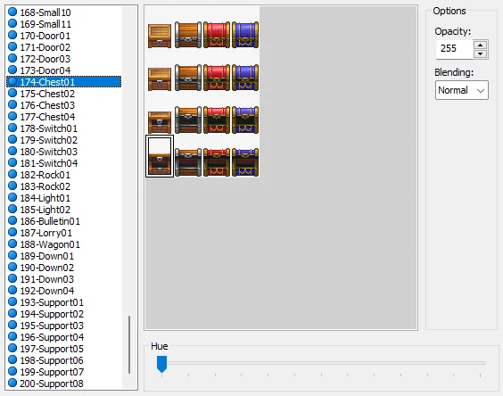Choose 171-Door02 in the list
The height and width of the screenshot is (396, 503).
(x=64, y=47)
